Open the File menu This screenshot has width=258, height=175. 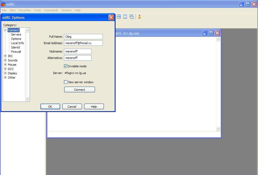[4, 10]
